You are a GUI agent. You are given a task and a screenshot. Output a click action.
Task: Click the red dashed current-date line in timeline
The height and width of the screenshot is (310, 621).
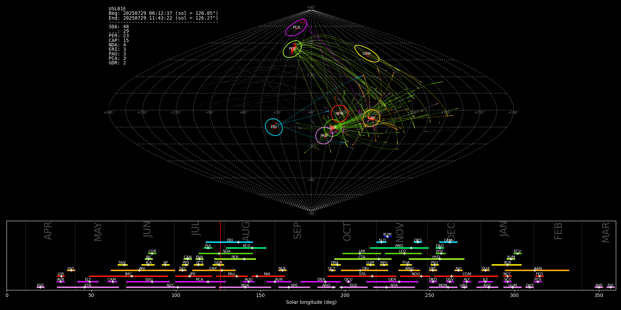point(220,255)
